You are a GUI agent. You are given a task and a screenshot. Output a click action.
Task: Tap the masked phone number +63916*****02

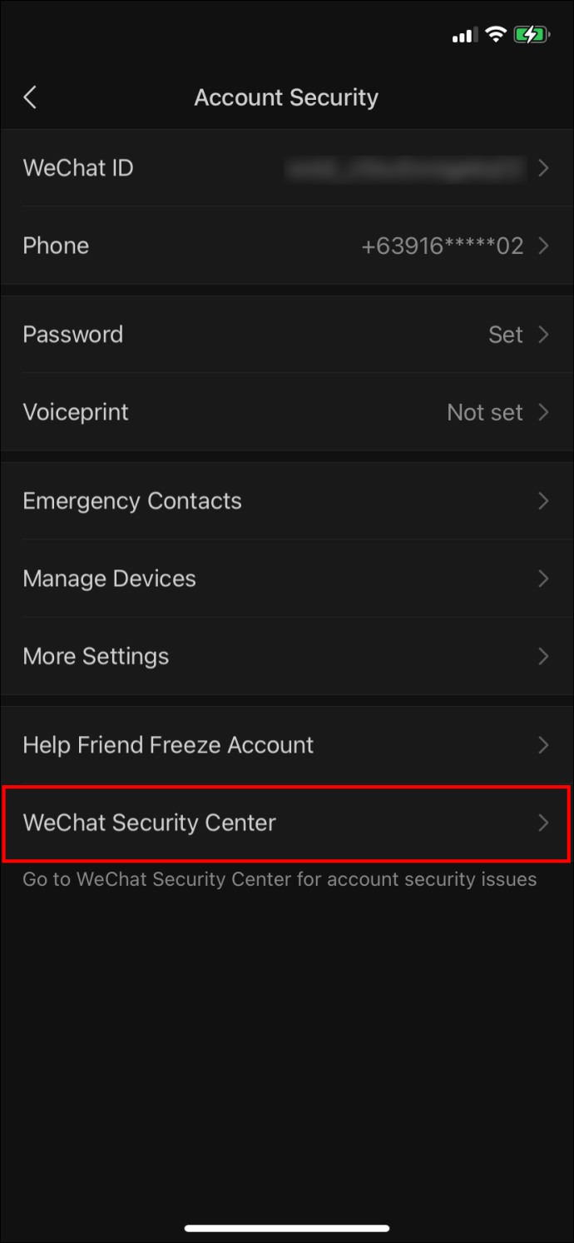click(443, 246)
